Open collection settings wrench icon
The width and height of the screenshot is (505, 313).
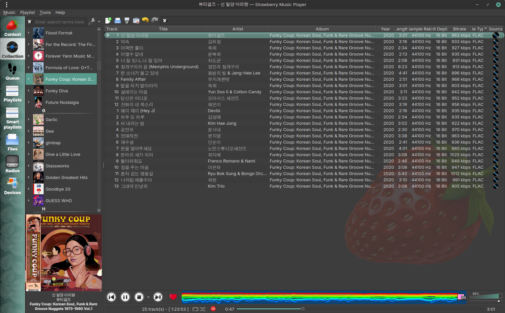pyautogui.click(x=92, y=22)
